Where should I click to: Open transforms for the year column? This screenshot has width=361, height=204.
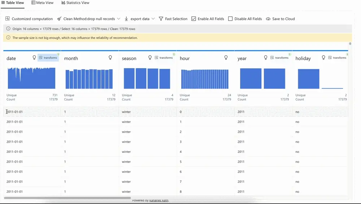279,58
